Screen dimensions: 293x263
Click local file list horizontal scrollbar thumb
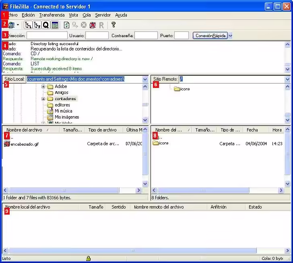coord(64,190)
